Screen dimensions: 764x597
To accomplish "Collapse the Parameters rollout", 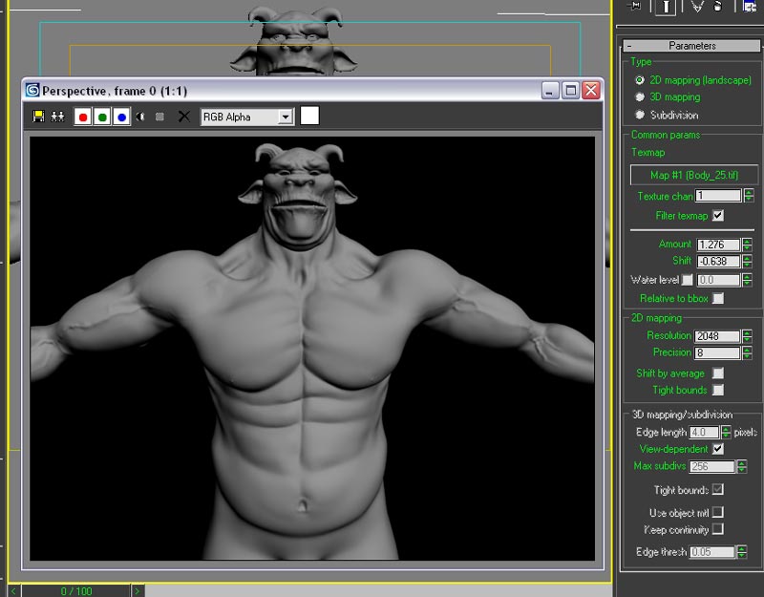I will click(x=691, y=46).
